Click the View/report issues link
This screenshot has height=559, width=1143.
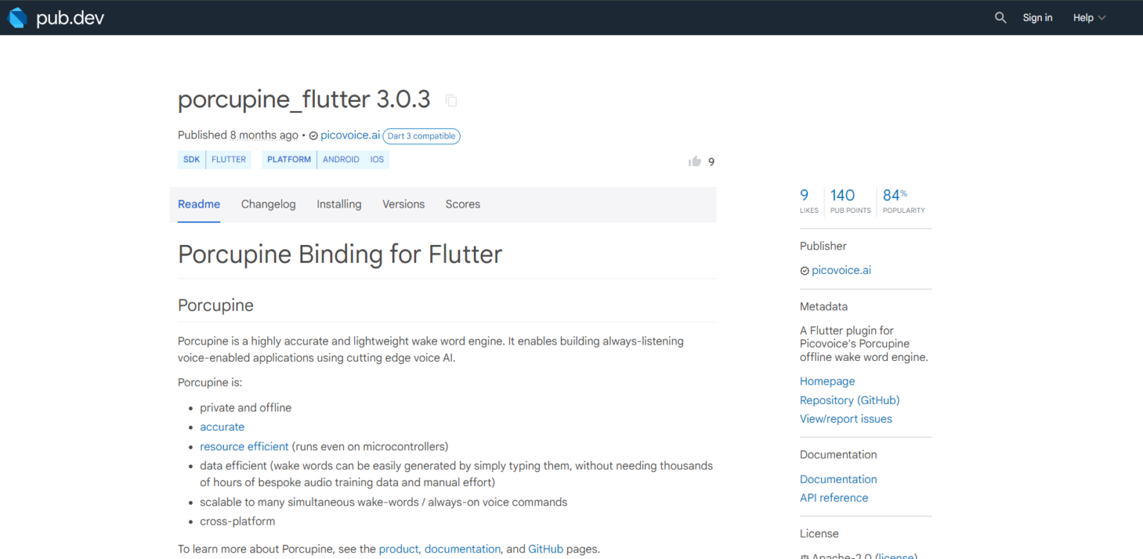845,418
